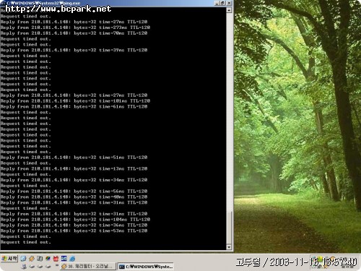Click the reply line with time=101ms
This screenshot has width=361, height=271.
(x=75, y=101)
